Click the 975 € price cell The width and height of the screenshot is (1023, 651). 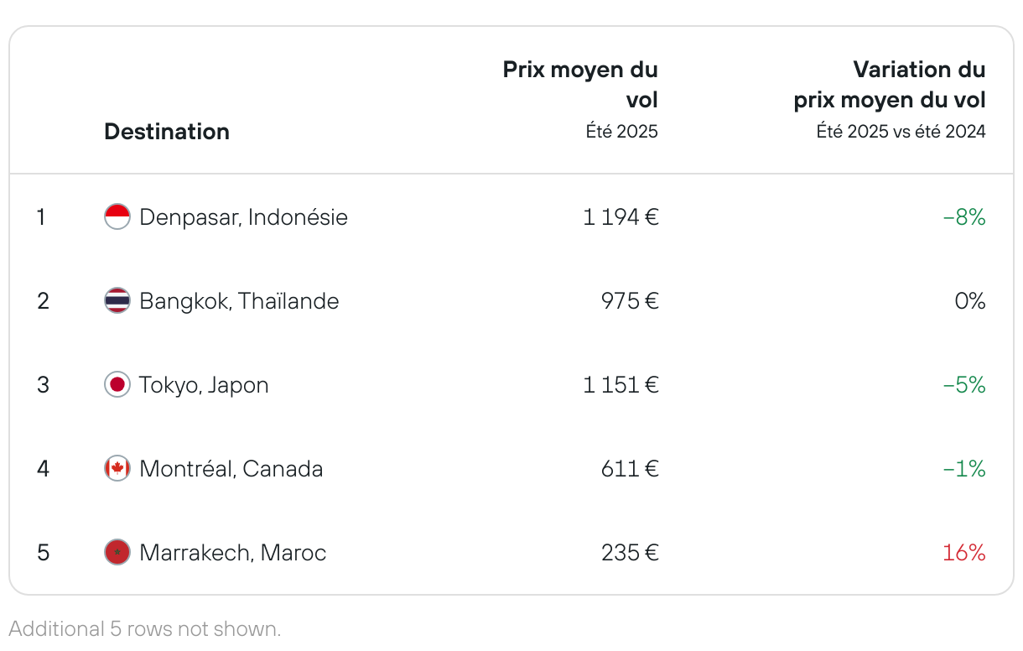[x=630, y=301]
